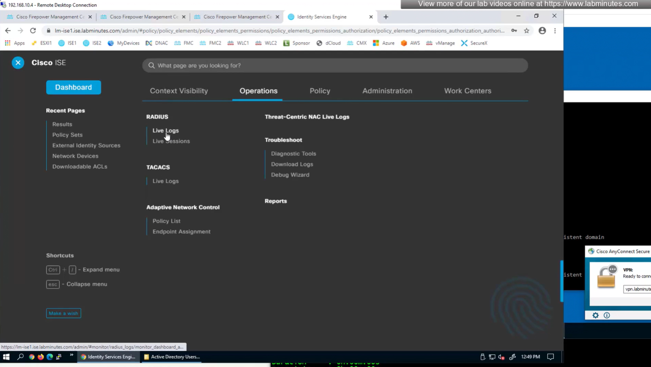Open the Windows Start menu
Image resolution: width=651 pixels, height=367 pixels.
[x=6, y=357]
